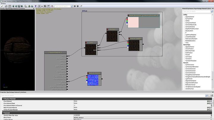Screen dimensions: 214x120
Task: Toggle the background grid toolbar button
Action: [10, 6]
